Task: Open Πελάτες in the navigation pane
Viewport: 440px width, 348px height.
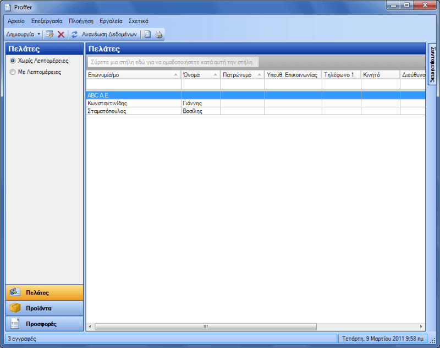Action: (45, 292)
